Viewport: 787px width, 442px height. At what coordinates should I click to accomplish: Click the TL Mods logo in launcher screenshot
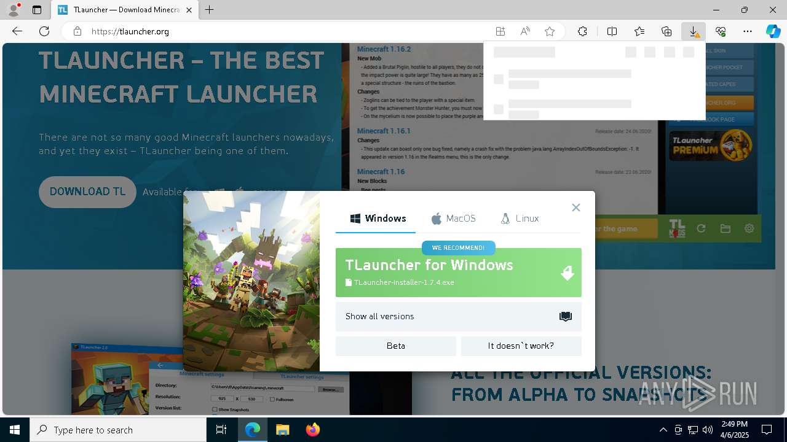click(x=677, y=228)
